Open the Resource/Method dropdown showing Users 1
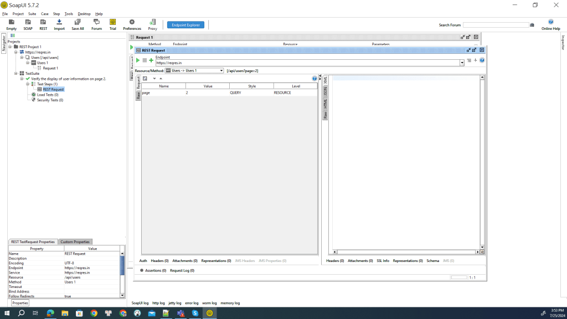The height and width of the screenshot is (319, 567). pos(221,71)
